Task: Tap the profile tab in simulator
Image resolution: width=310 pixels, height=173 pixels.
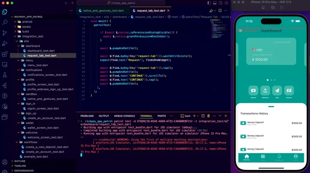Action: (x=296, y=157)
